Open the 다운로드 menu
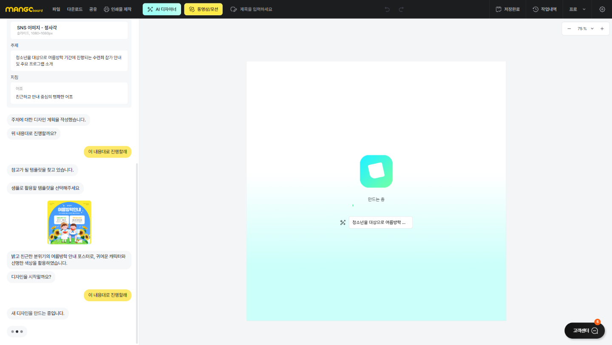The height and width of the screenshot is (345, 612). [75, 9]
